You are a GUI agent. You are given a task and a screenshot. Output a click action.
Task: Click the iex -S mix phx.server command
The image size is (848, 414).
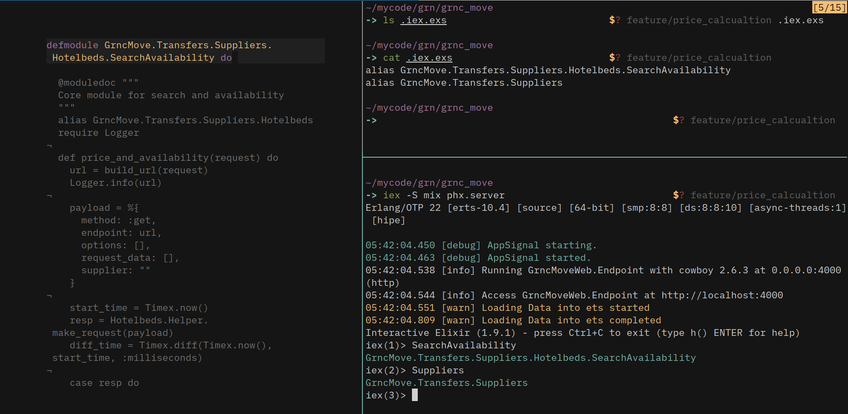444,196
